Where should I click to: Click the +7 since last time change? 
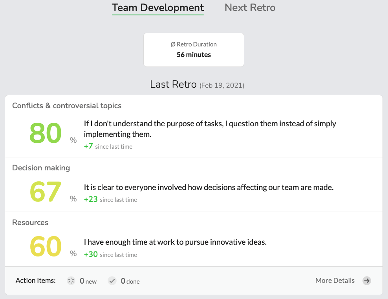click(x=108, y=146)
